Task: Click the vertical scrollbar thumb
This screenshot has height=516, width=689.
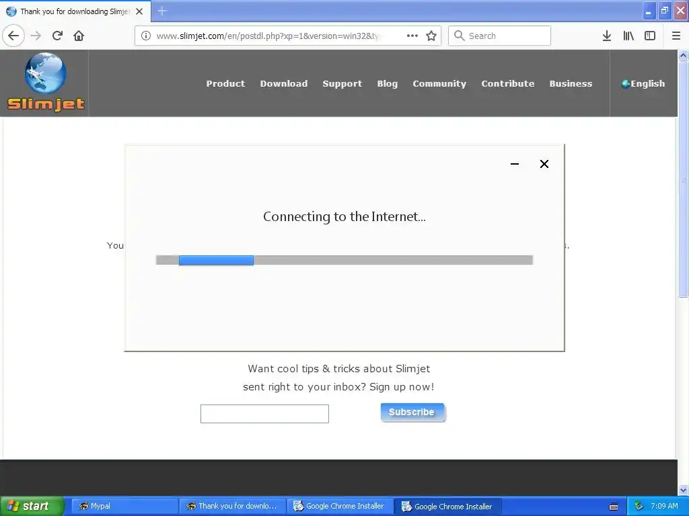Action: tap(683, 179)
